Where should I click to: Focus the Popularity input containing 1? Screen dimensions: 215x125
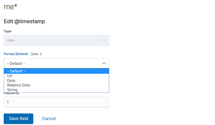[x=56, y=102]
